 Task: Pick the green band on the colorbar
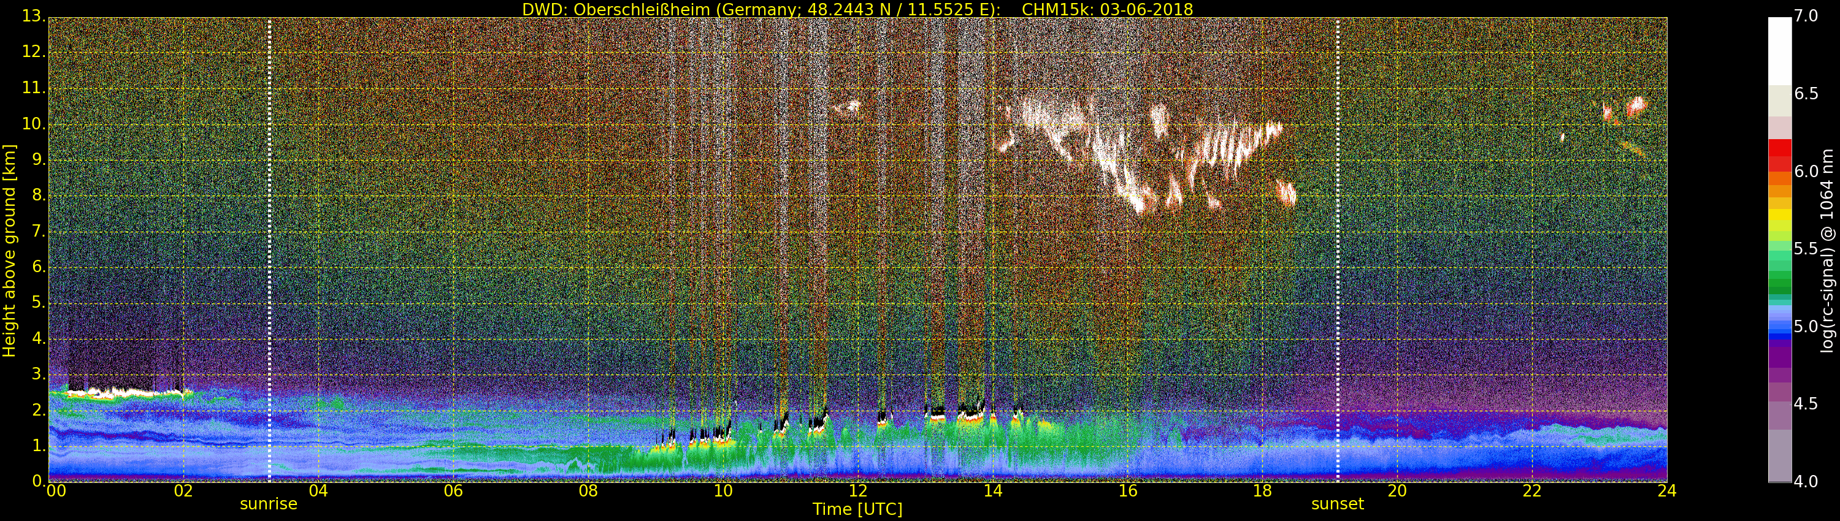point(1779,278)
